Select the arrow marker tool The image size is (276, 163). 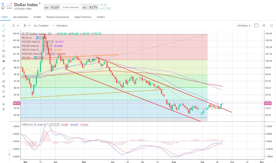tap(4, 61)
